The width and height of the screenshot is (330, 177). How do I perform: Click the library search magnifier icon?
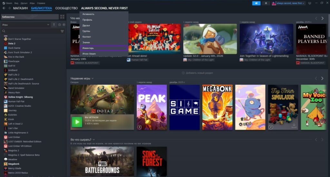[x=4, y=31]
